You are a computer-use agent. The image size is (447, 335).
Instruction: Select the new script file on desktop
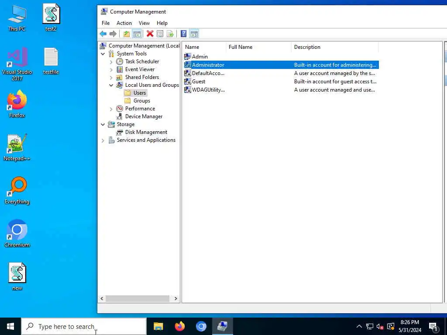[x=17, y=277]
